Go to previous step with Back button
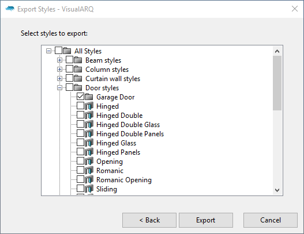 pyautogui.click(x=149, y=220)
